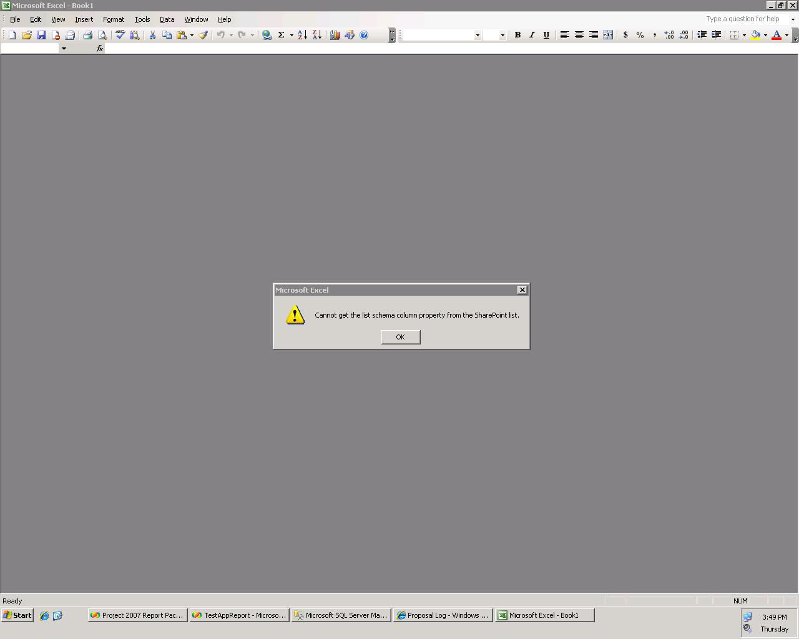Switch to Proposal Log taskbar window
This screenshot has width=799, height=639.
tap(443, 615)
